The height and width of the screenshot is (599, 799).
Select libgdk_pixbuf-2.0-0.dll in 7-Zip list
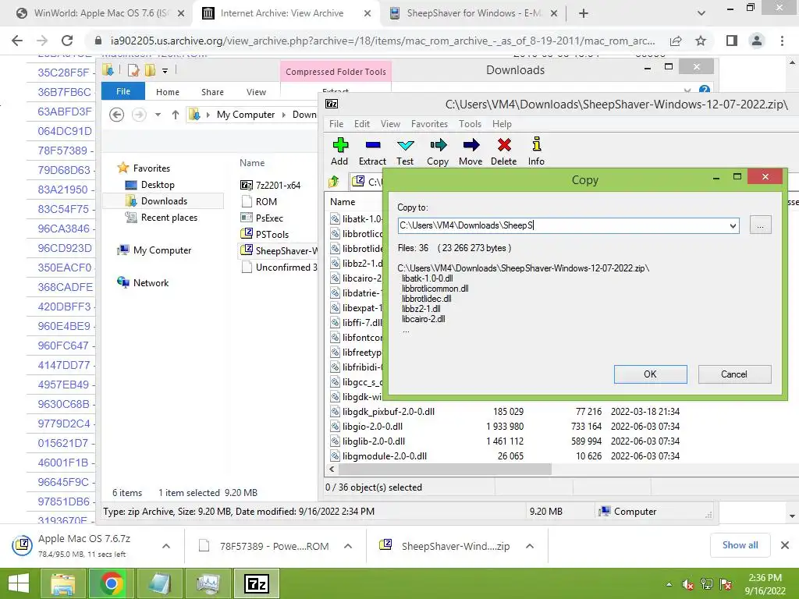point(389,412)
